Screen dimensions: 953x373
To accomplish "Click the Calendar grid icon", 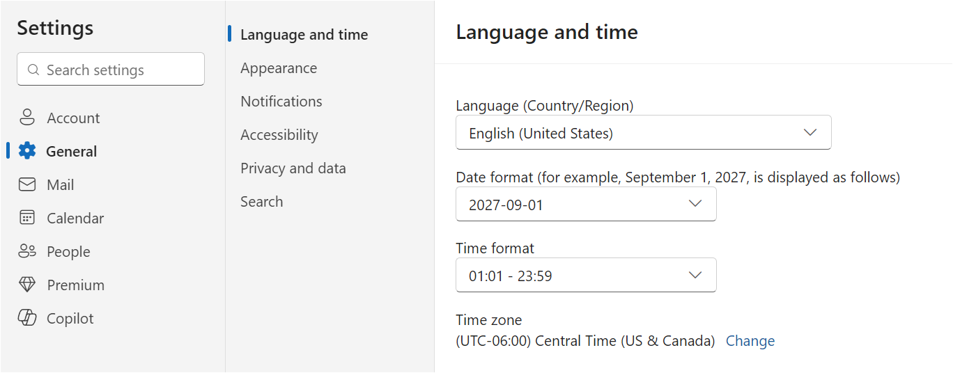I will tap(27, 218).
